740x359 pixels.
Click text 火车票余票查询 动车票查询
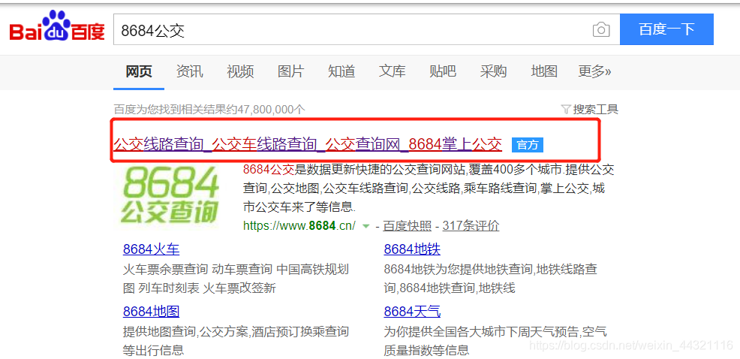236,279
